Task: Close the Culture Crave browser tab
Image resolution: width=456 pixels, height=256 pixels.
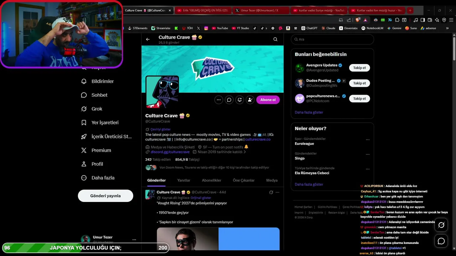Action: click(x=170, y=10)
